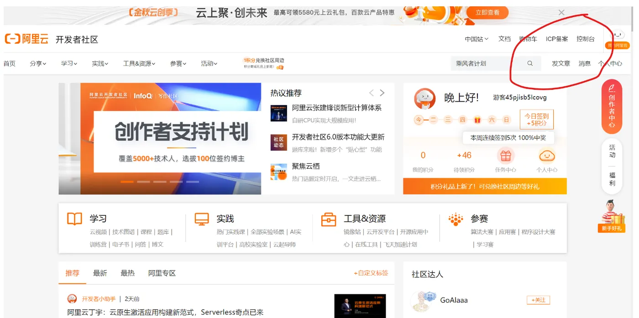Image resolution: width=639 pixels, height=318 pixels.
Task: Switch to the 推荐 tab
Action: (72, 273)
